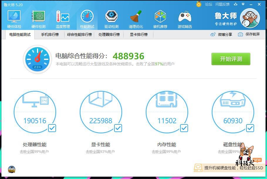Uncheck the 内存性能 test checkbox
The height and width of the screenshot is (179, 267).
184,128
